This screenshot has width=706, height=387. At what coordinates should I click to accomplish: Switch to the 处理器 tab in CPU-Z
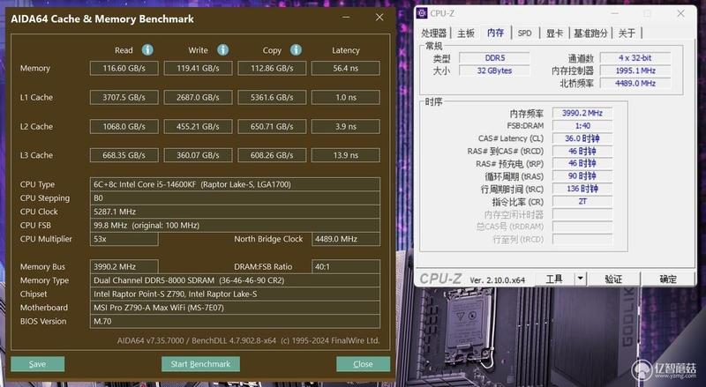(433, 33)
